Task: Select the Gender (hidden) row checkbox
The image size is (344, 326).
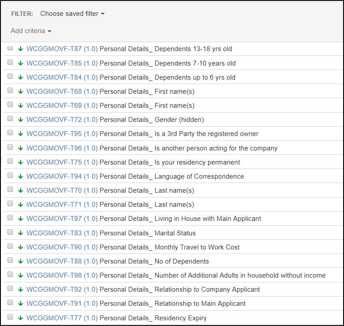Action: tap(10, 119)
